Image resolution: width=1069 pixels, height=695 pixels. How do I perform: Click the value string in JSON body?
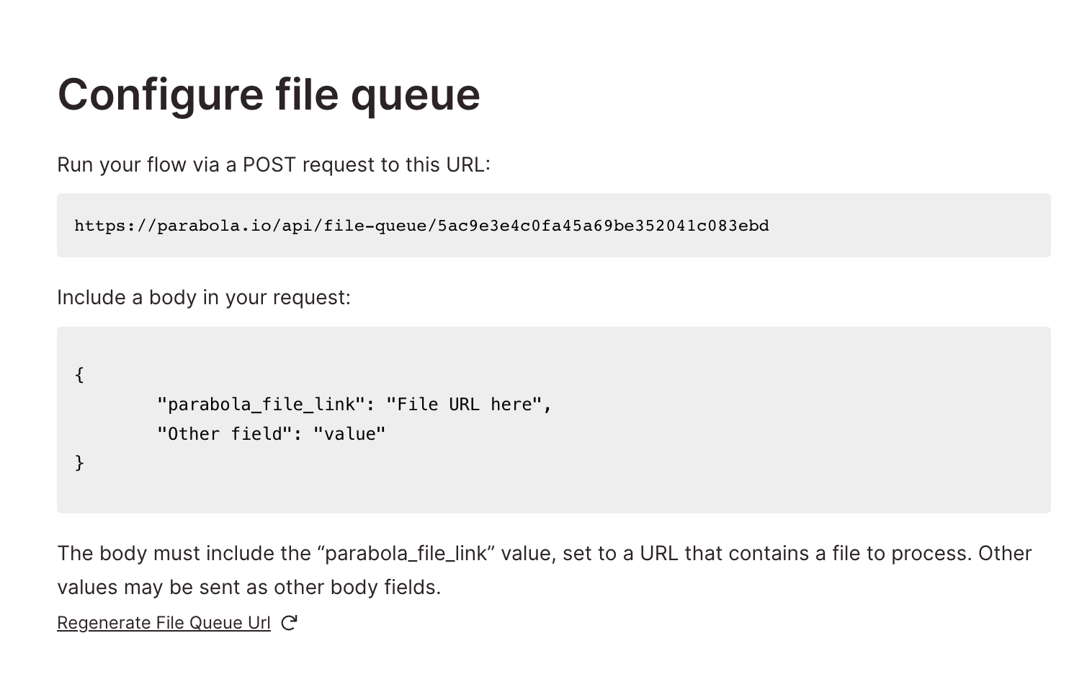point(350,433)
